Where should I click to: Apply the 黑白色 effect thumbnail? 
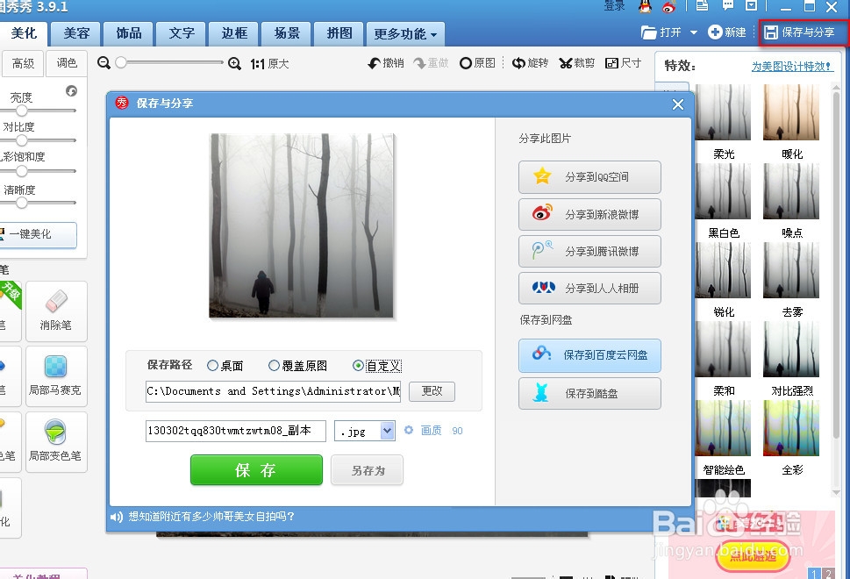click(x=723, y=191)
